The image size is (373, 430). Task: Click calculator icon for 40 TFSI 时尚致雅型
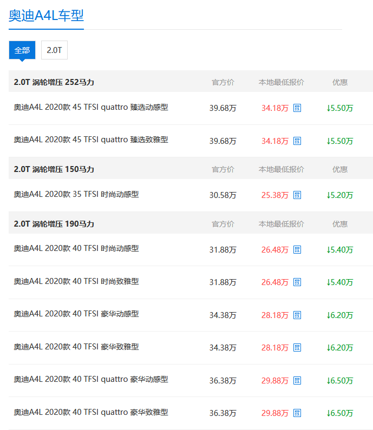pyautogui.click(x=297, y=282)
